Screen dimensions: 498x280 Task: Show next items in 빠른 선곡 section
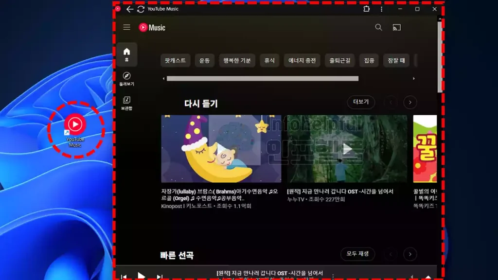click(410, 254)
